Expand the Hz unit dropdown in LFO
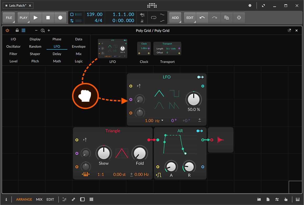 pyautogui.click(x=162, y=121)
